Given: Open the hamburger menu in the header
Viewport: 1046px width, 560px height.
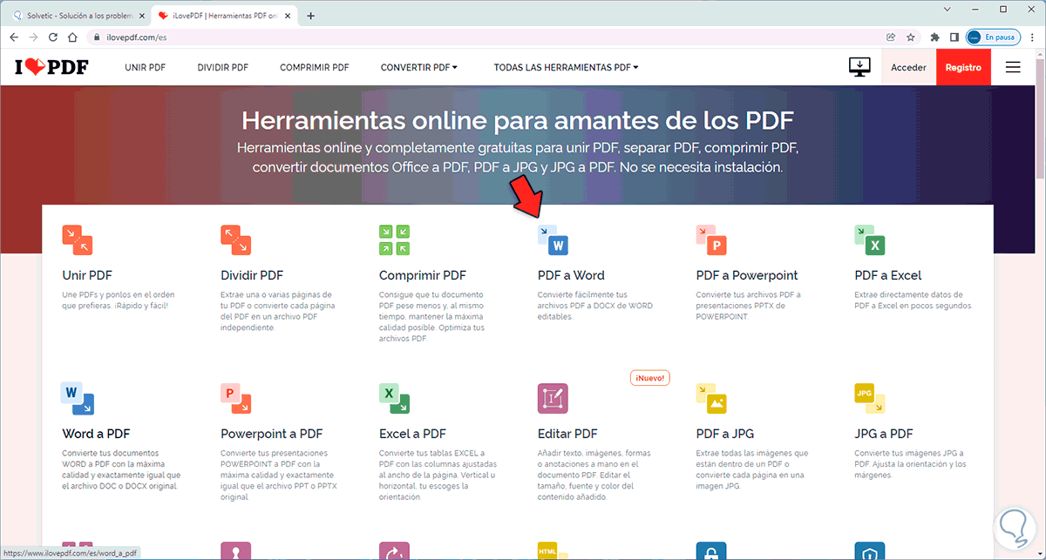Looking at the screenshot, I should point(1013,66).
